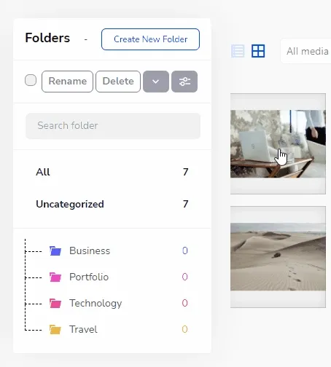Expand the chevron dropdown beside Delete

[x=156, y=82]
